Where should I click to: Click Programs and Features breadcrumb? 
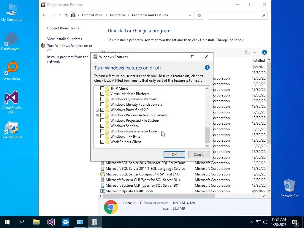click(x=150, y=15)
